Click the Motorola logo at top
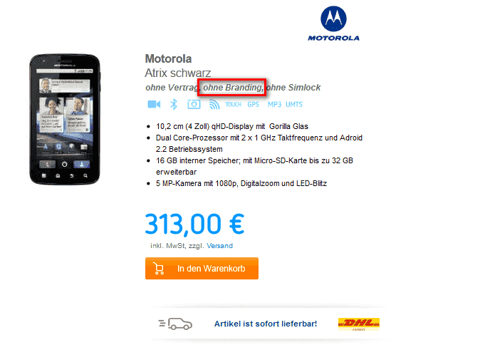 [333, 24]
